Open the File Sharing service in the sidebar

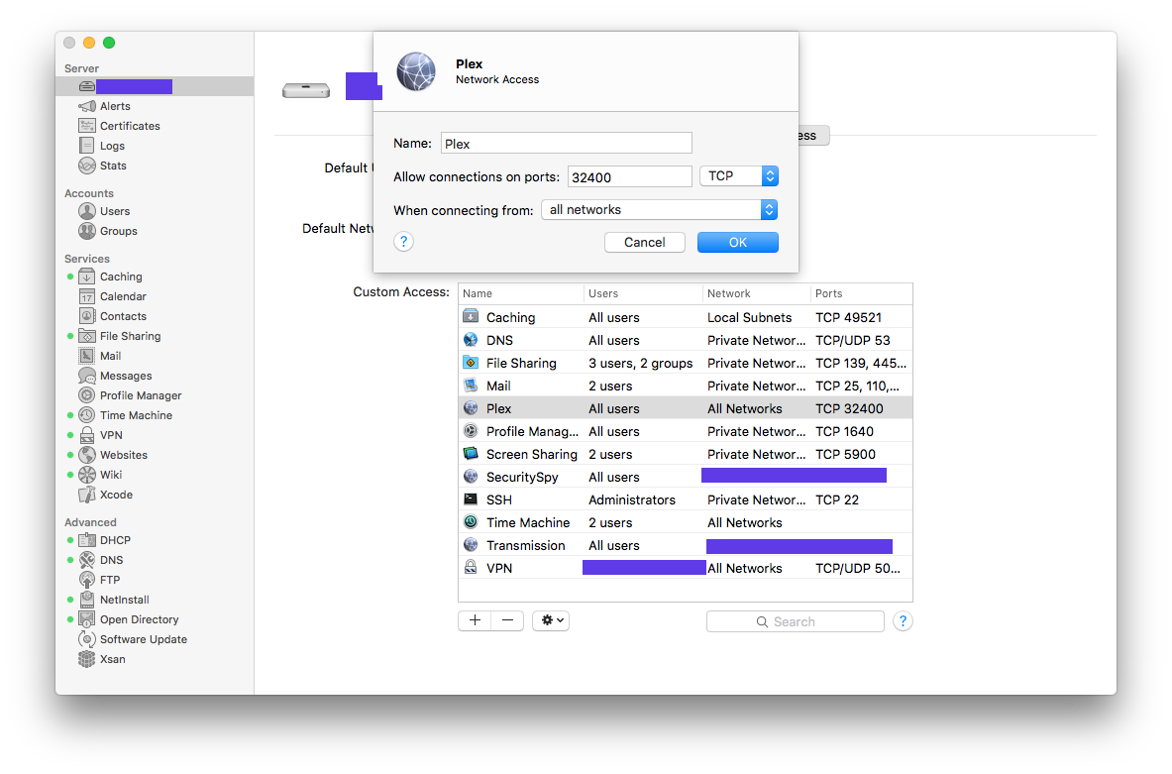coord(130,336)
